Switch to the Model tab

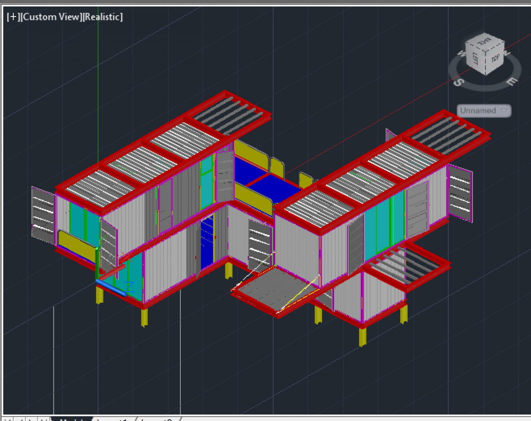[73, 419]
